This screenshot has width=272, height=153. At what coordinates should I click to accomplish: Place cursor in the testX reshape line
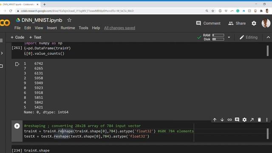87,136
